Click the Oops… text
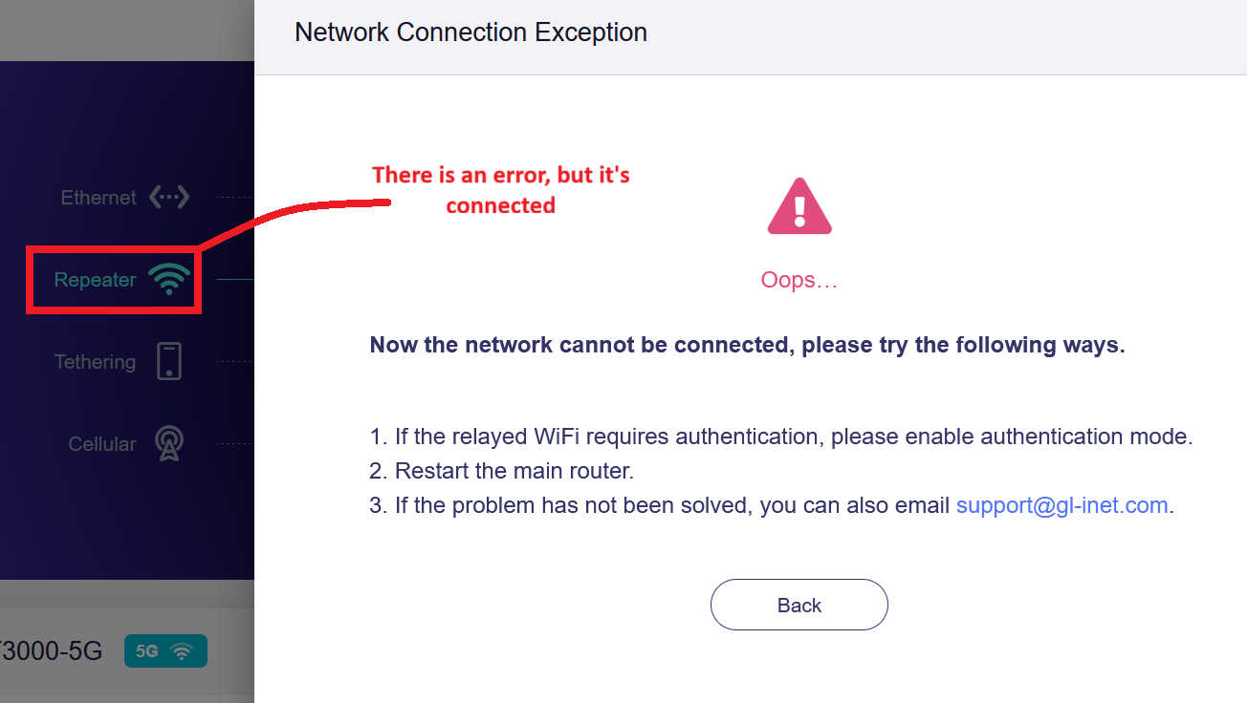1247x703 pixels. tap(799, 280)
